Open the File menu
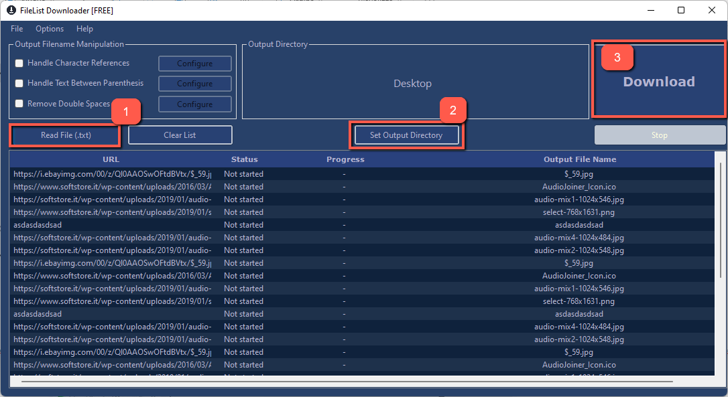Viewport: 728px width, 397px height. click(16, 29)
